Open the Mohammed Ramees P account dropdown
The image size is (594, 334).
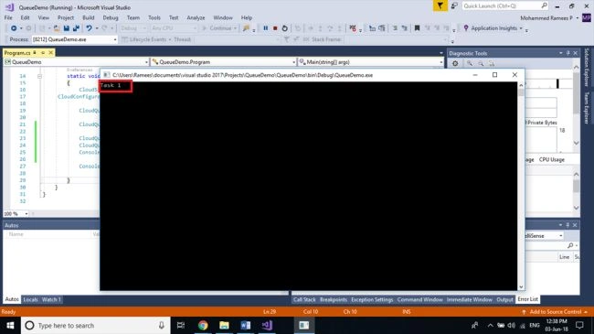point(549,17)
